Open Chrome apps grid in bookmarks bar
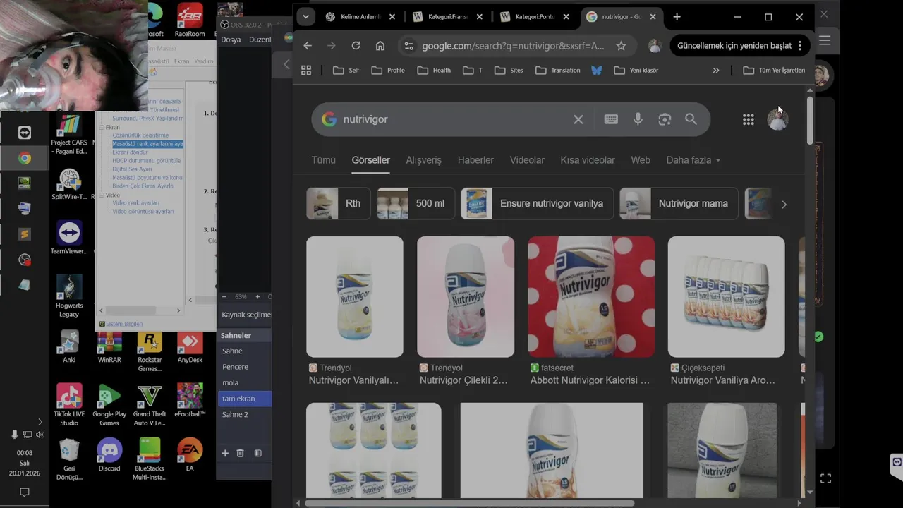 point(306,70)
